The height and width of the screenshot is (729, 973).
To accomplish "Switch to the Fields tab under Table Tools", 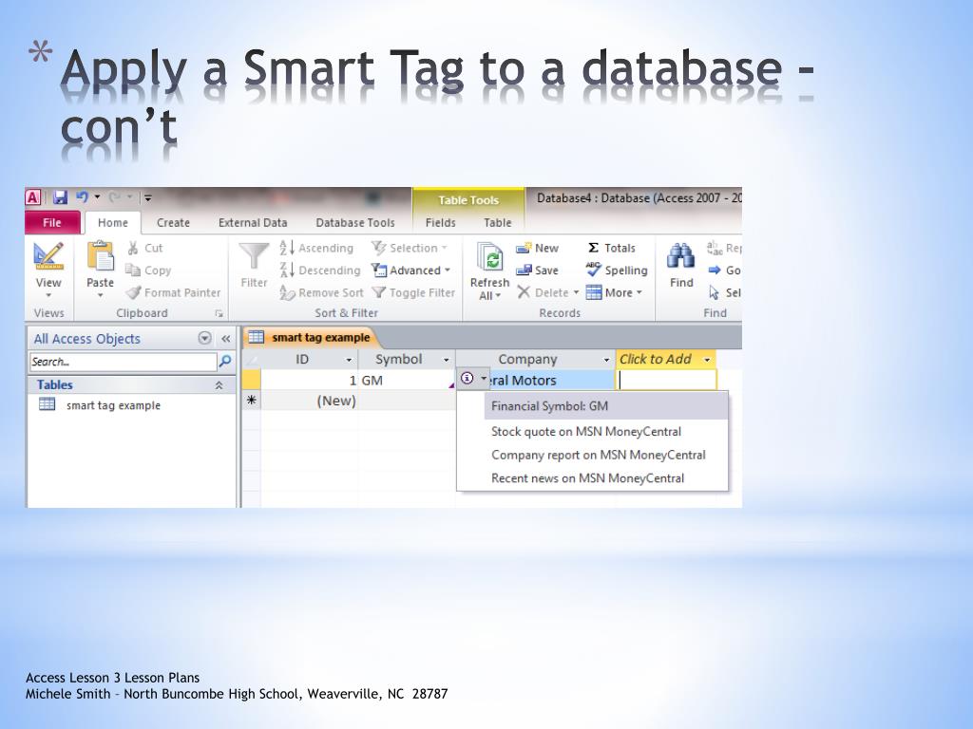I will click(x=441, y=222).
